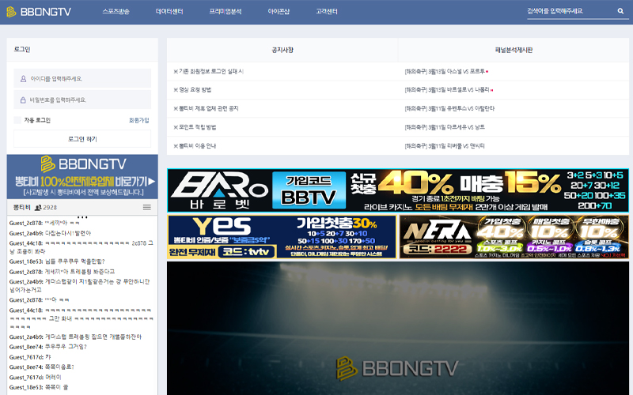633x395 pixels.
Task: Click the NERA 코드 2222 banner ad
Action: [x=514, y=236]
